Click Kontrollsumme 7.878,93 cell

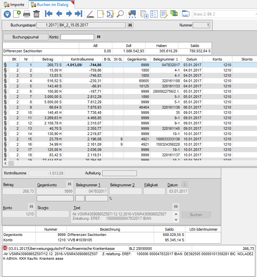pos(83,107)
